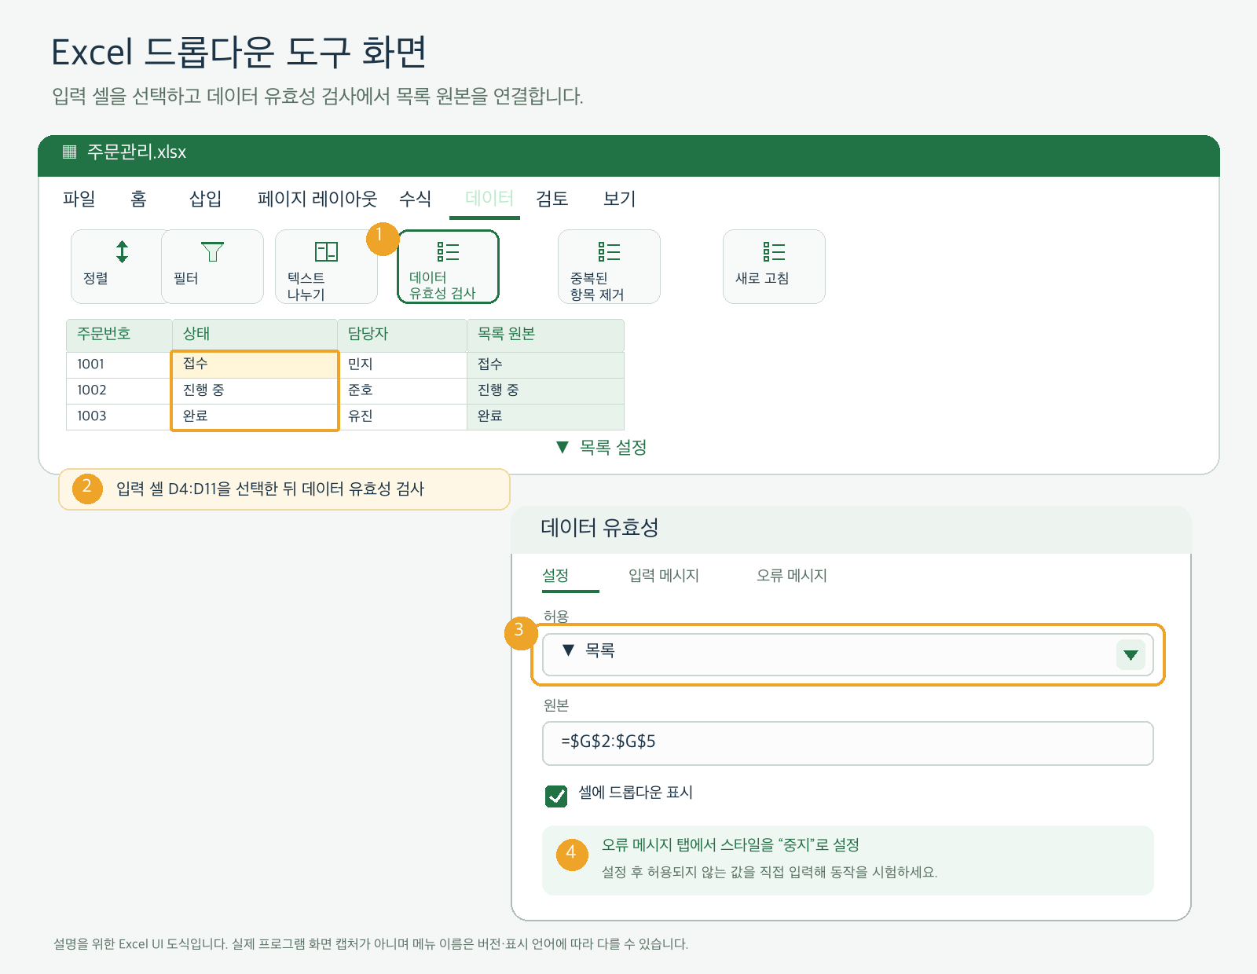Click 목록 원본 cell 진행 중
1257x974 pixels.
point(546,390)
